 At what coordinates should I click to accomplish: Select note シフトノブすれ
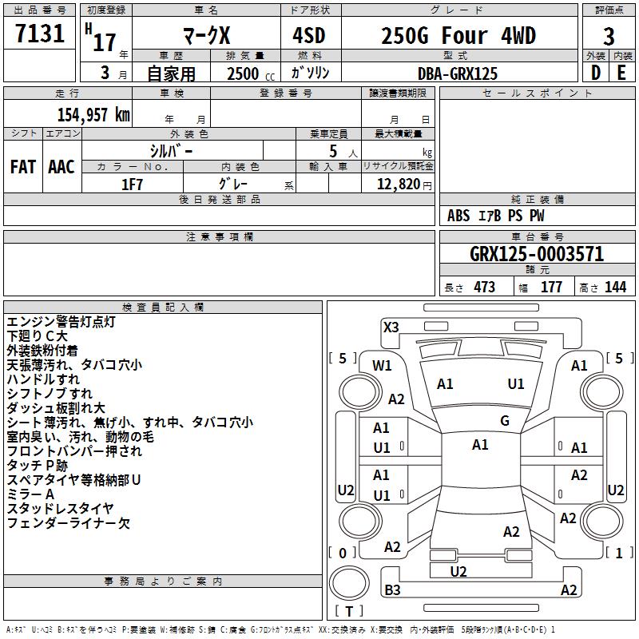point(50,393)
